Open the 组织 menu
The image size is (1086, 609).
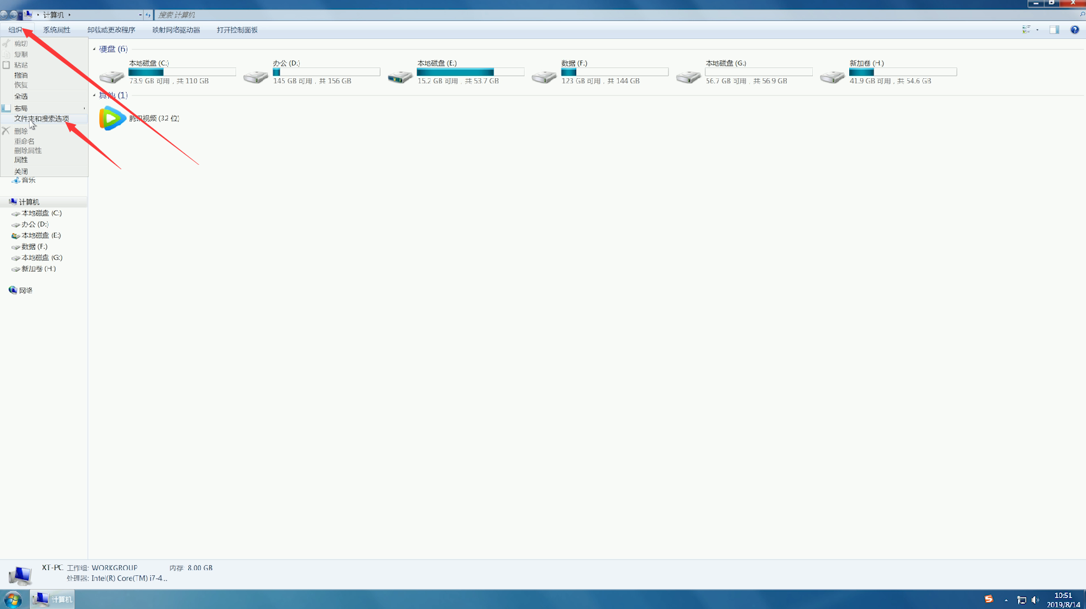point(17,30)
